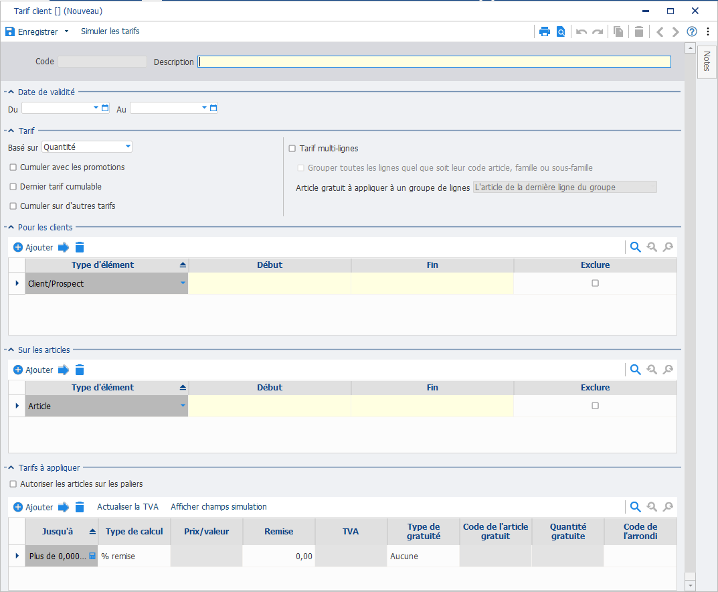Click the Print icon in the toolbar
Image resolution: width=718 pixels, height=592 pixels.
[x=545, y=31]
